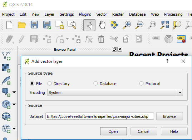Select the Zoom Out magnifier
This screenshot has width=192, height=140.
pos(139,25)
